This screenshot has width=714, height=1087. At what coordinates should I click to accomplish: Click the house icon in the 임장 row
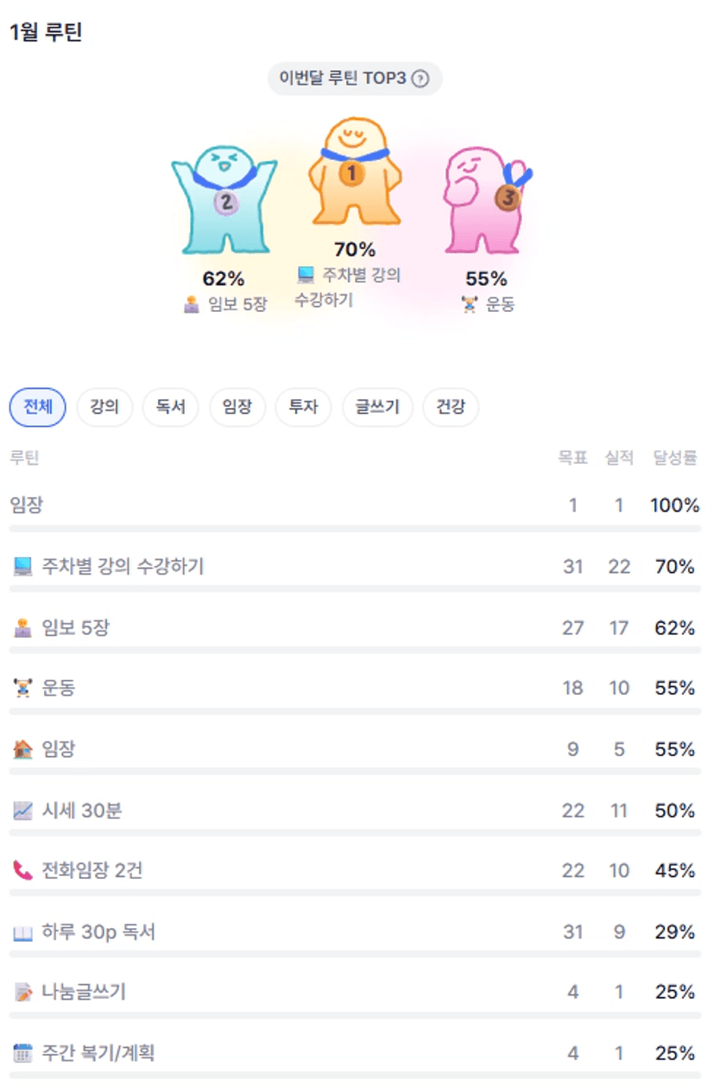coord(22,749)
